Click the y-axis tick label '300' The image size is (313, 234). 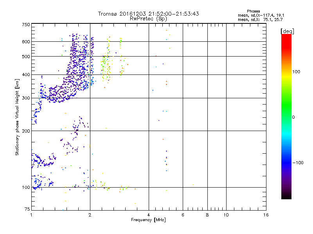coord(26,98)
